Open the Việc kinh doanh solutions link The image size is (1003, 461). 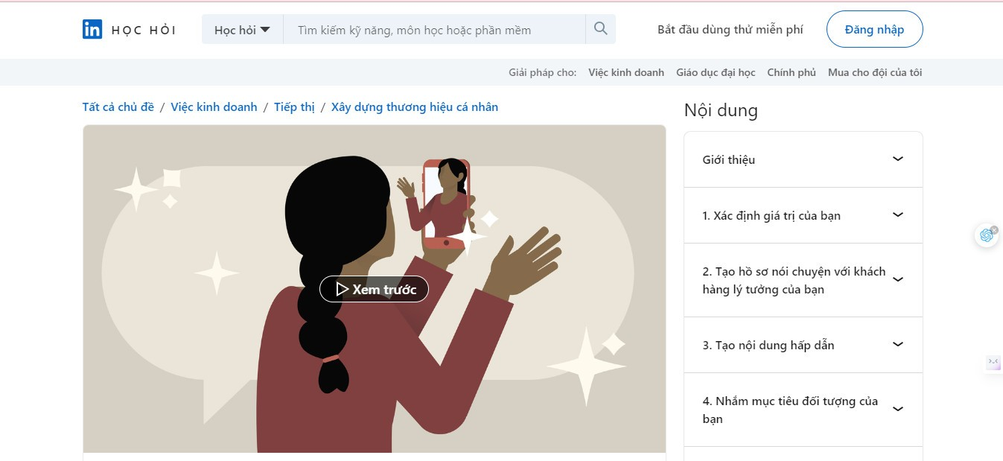click(625, 72)
